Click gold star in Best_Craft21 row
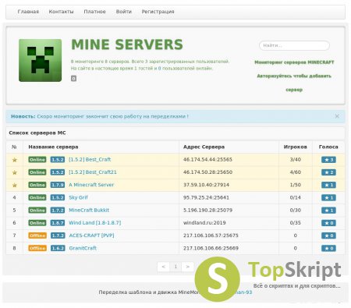This screenshot has height=308, width=351. [x=15, y=172]
